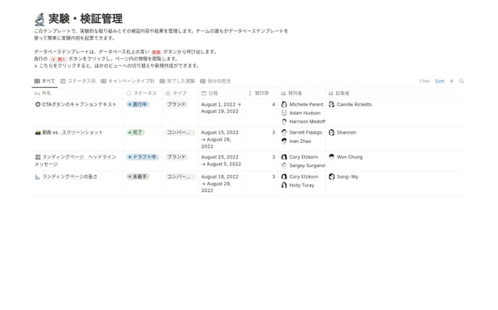Open the ランディングページ ヘッドラインメッセージ page

[x=75, y=160]
